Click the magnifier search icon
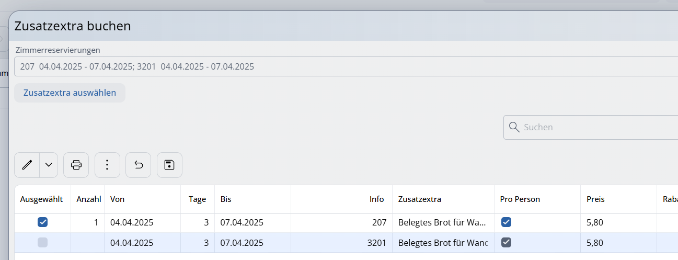This screenshot has height=260, width=678. pos(514,127)
